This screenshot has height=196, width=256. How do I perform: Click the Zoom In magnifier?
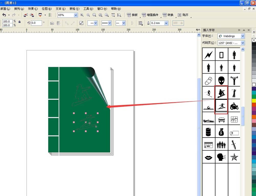82,15
